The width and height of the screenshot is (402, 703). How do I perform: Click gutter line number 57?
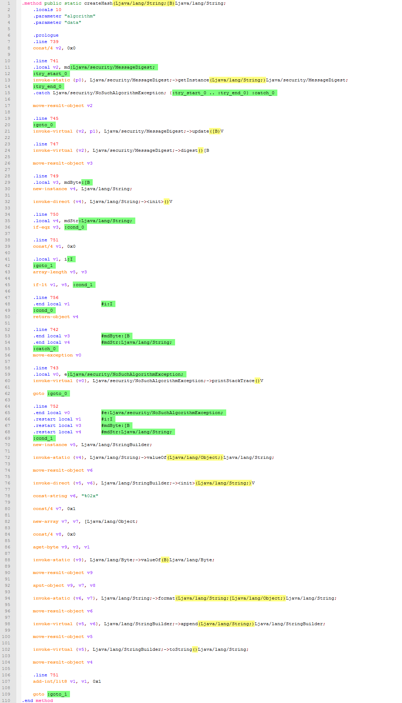tap(7, 361)
